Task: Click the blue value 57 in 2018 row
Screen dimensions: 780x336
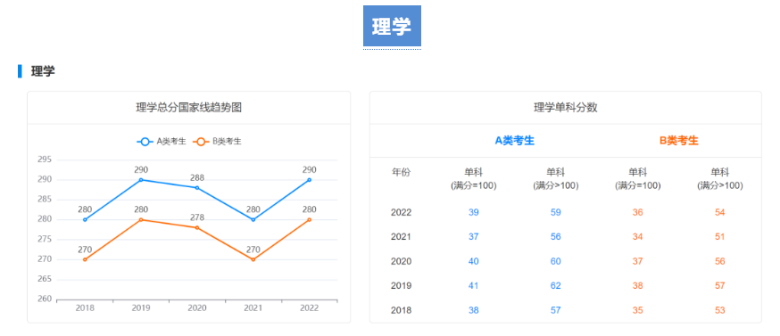Action: coord(556,311)
